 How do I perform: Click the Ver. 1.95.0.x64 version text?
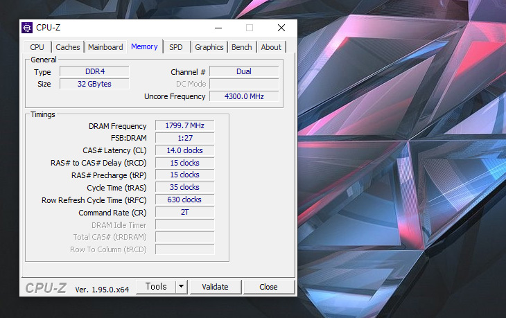pyautogui.click(x=102, y=290)
